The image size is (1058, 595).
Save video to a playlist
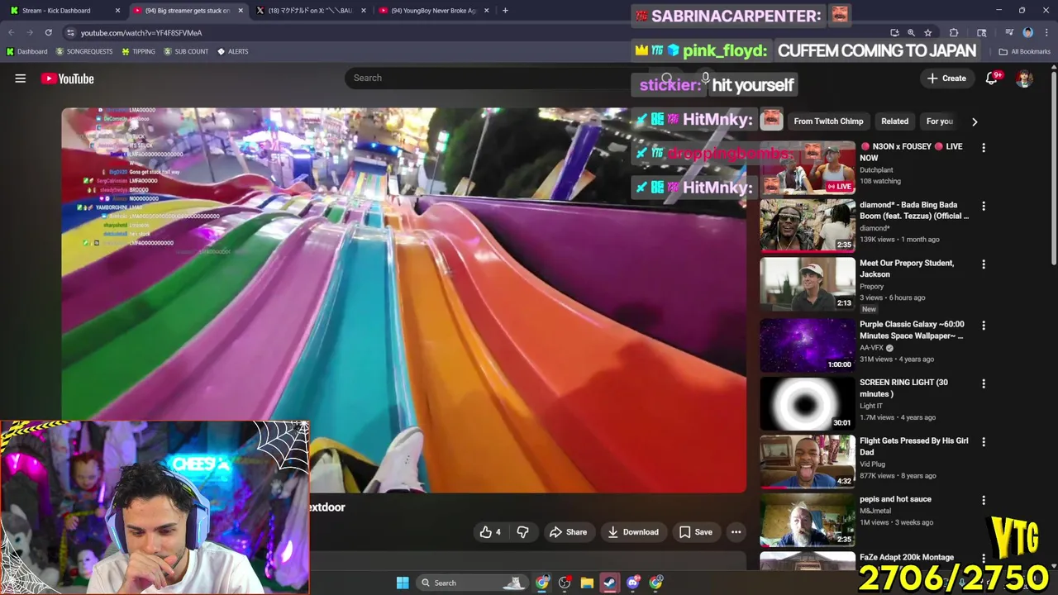(x=695, y=532)
